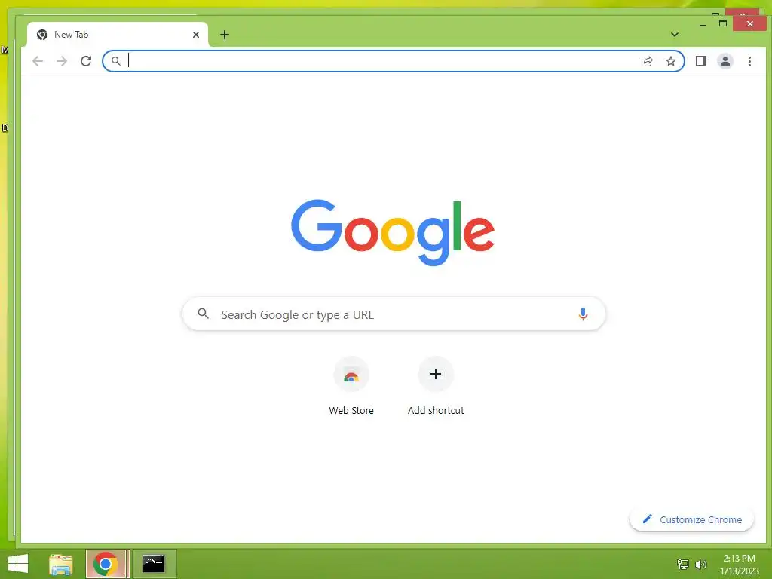Open the three-dot Chrome menu

749,61
